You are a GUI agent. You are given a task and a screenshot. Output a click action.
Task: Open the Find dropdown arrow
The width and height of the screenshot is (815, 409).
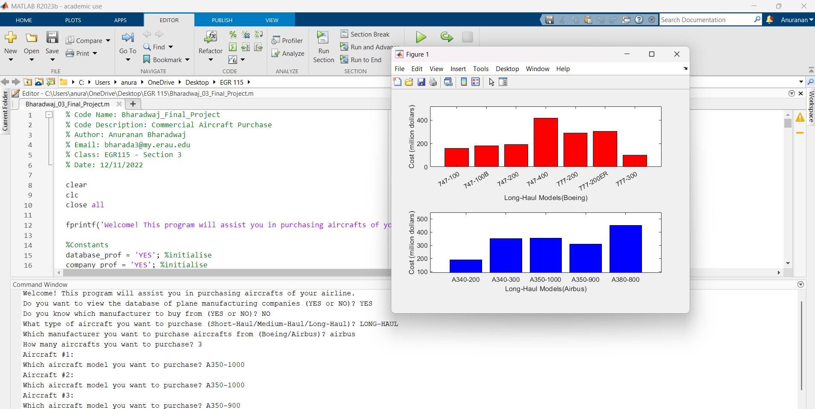pyautogui.click(x=171, y=47)
